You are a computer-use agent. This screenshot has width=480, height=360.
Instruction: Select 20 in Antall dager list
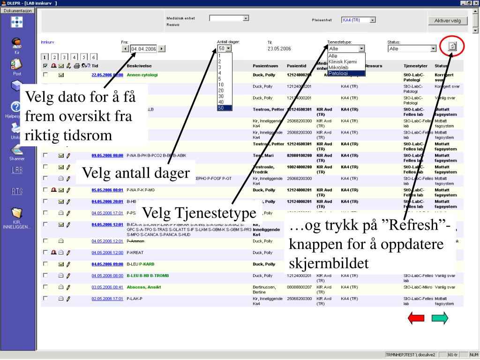click(x=225, y=90)
